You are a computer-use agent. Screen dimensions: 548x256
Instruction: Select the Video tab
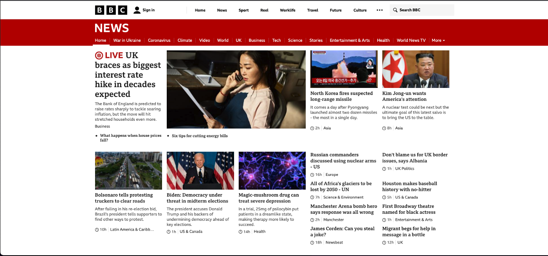pos(205,40)
